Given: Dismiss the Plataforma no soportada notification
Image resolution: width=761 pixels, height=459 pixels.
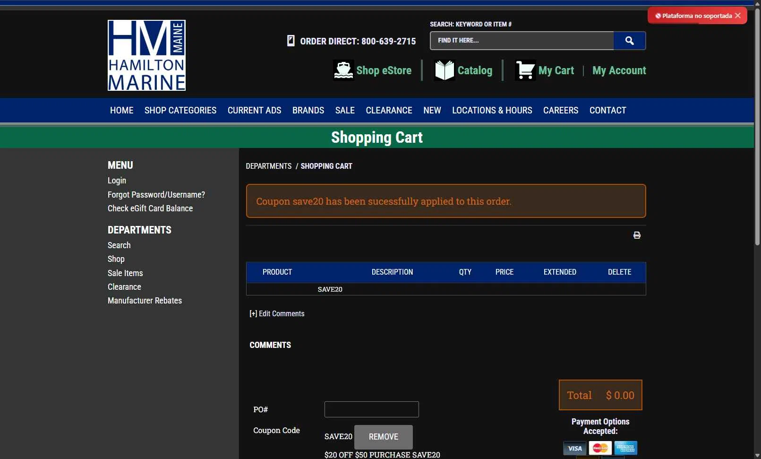Looking at the screenshot, I should tap(738, 16).
